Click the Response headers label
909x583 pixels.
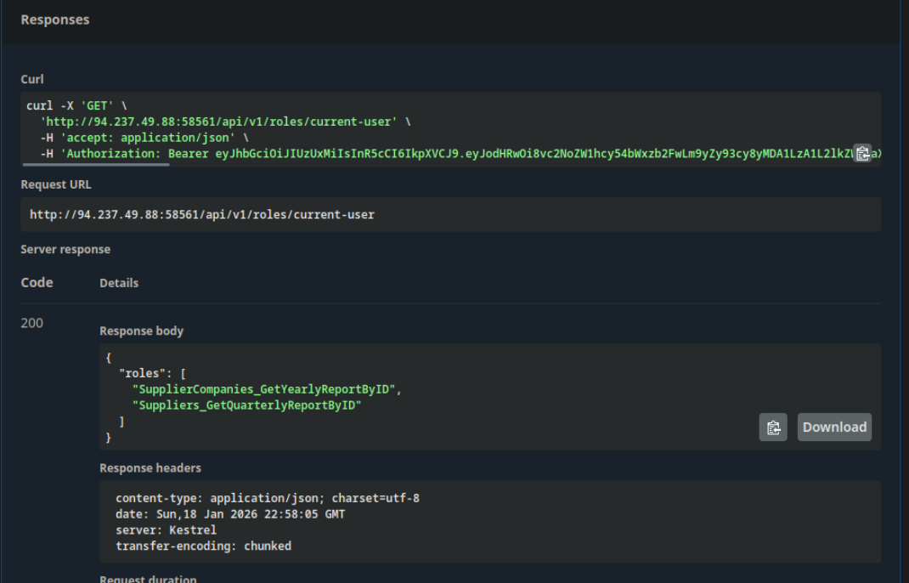(150, 468)
